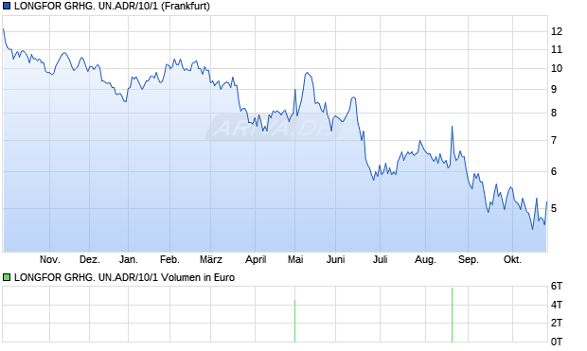This screenshot has width=587, height=351.
Task: Click the price axis value 9
Action: click(x=554, y=90)
